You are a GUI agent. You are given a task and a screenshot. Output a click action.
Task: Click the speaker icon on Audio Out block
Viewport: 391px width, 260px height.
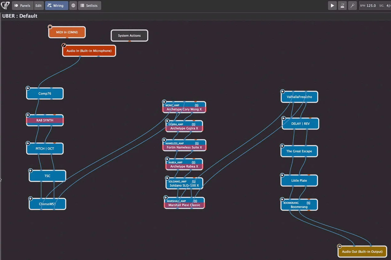click(339, 246)
